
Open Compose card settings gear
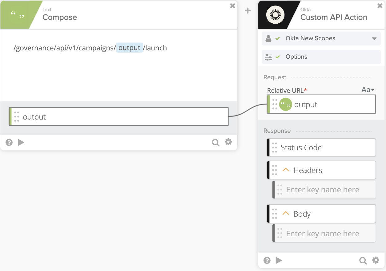[228, 142]
